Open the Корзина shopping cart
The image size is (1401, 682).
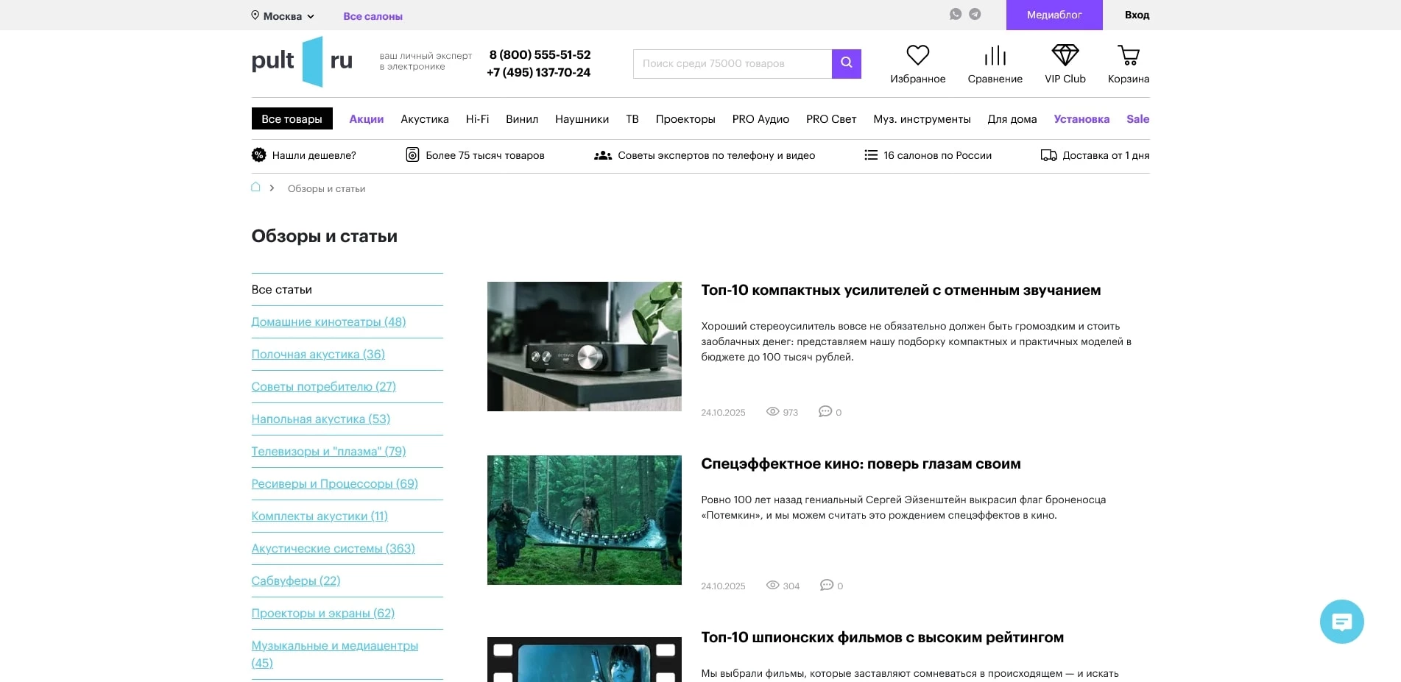(1128, 56)
